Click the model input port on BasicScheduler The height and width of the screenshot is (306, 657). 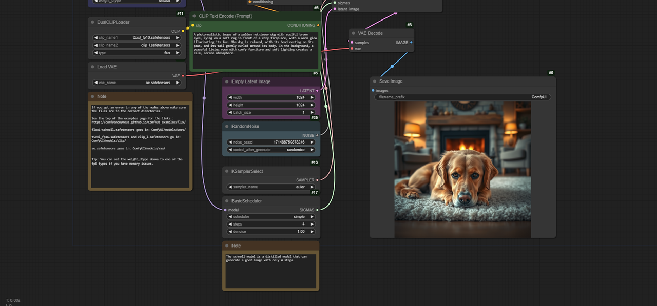click(225, 210)
